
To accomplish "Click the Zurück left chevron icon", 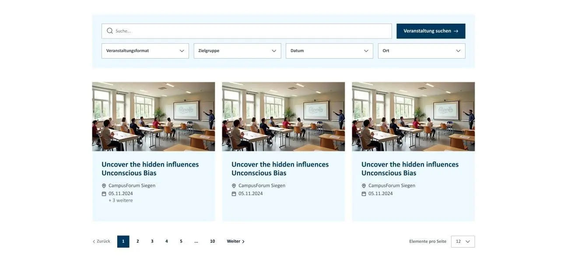I will [94, 241].
